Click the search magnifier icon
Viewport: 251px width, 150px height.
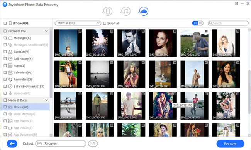pos(211,23)
